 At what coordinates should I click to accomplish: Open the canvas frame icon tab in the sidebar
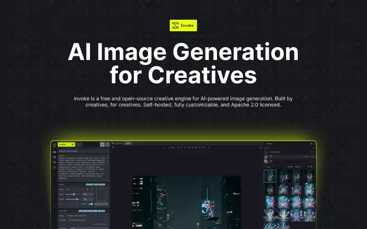[54, 157]
